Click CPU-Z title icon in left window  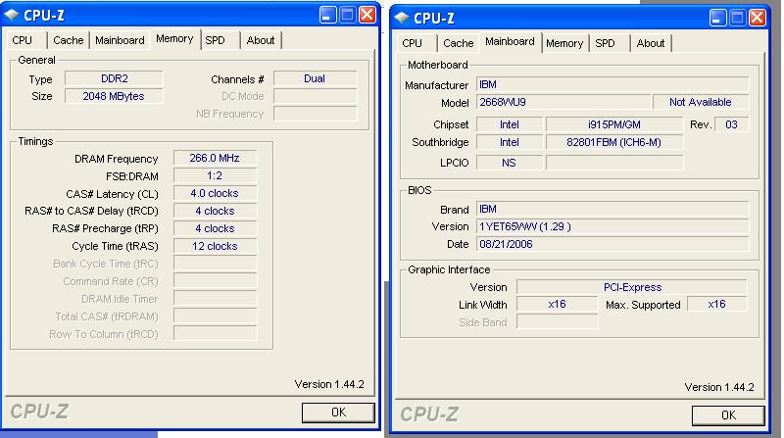[x=12, y=15]
